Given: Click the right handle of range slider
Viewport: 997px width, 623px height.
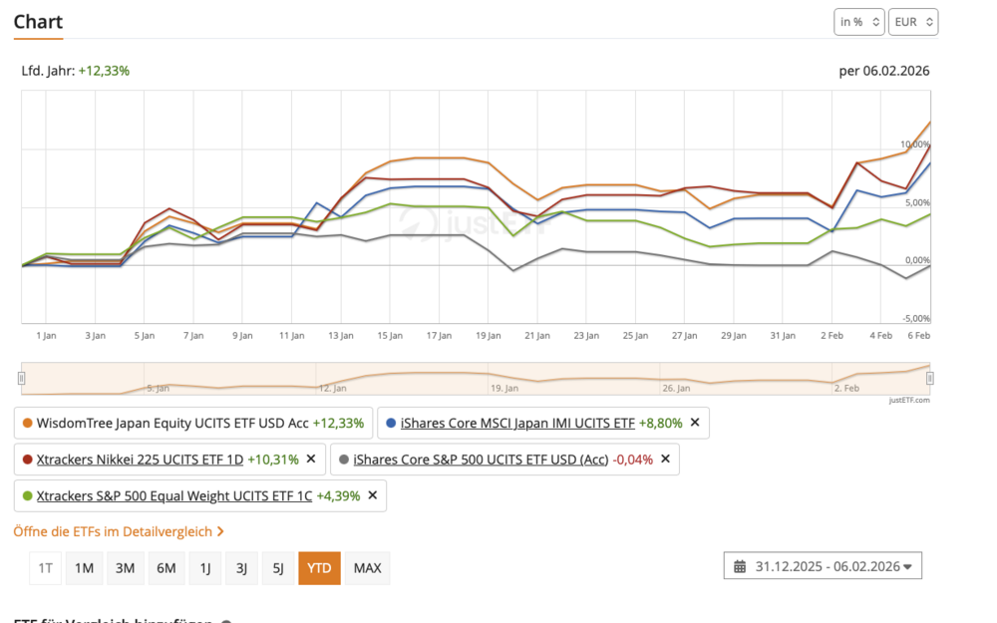Looking at the screenshot, I should [929, 378].
